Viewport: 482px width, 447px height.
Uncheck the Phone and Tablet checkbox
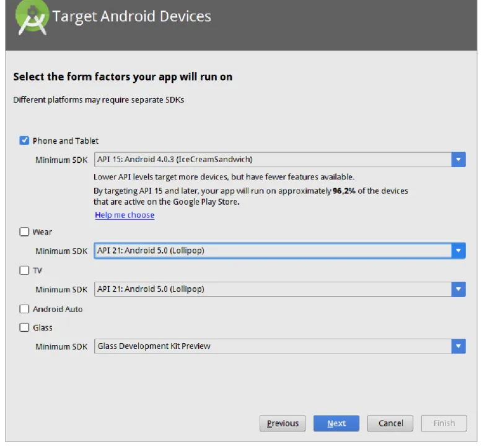pyautogui.click(x=24, y=141)
